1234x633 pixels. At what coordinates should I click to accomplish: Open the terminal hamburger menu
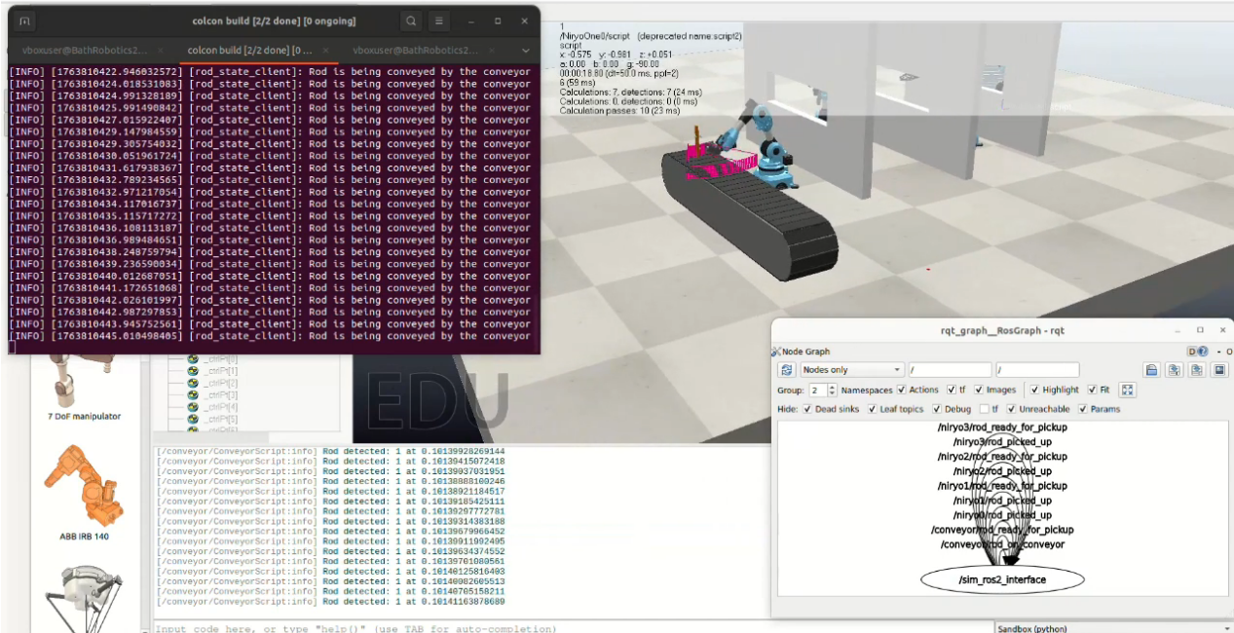[440, 20]
